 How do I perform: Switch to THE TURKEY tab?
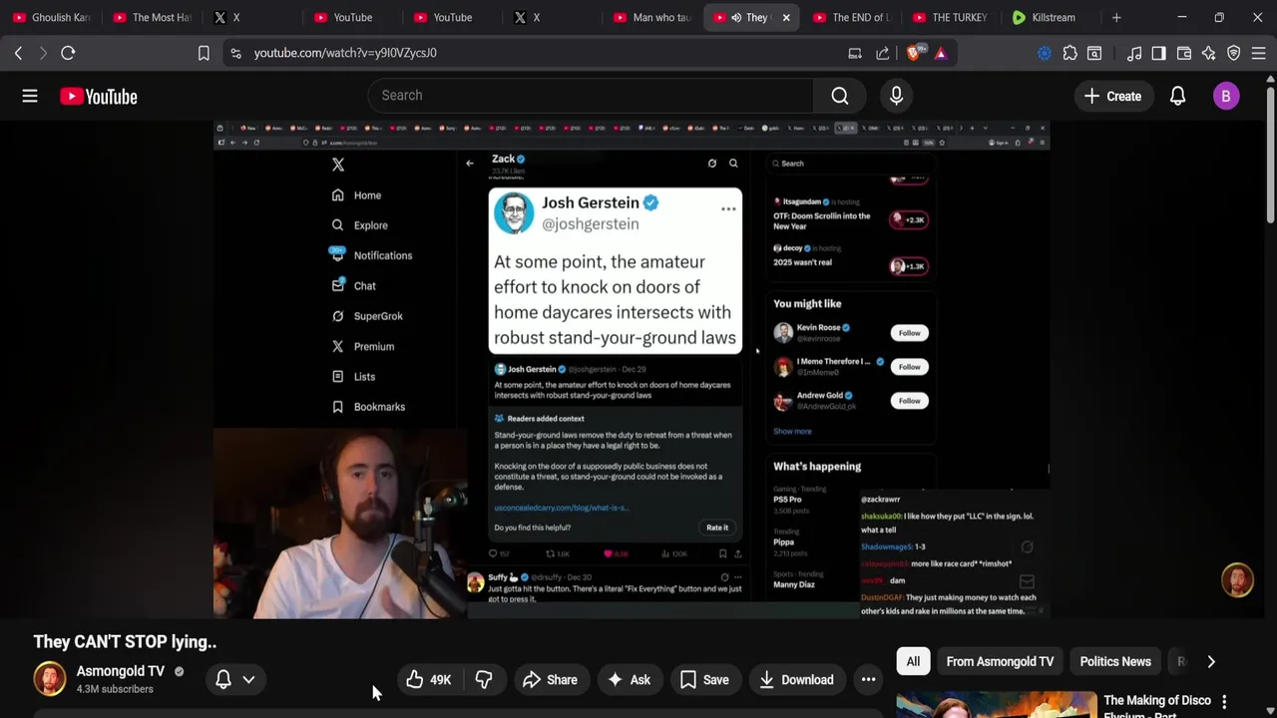[x=950, y=17]
